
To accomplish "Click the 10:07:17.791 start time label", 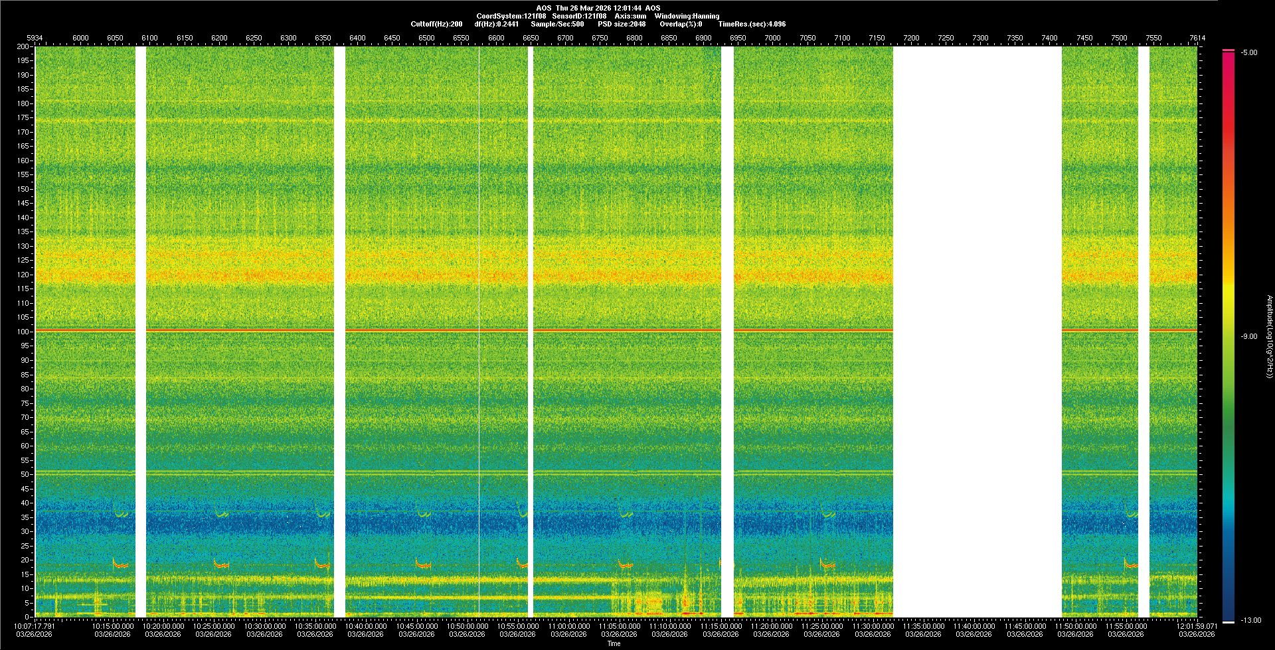I will click(x=35, y=626).
